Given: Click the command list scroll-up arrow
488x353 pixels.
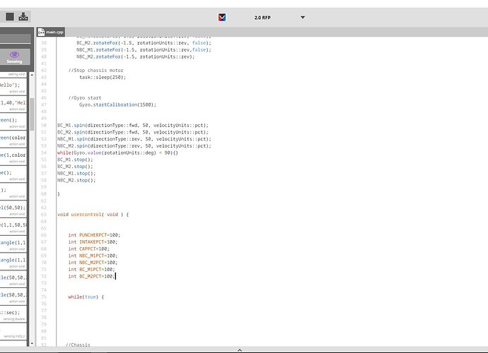Looking at the screenshot, I should coord(32,75).
